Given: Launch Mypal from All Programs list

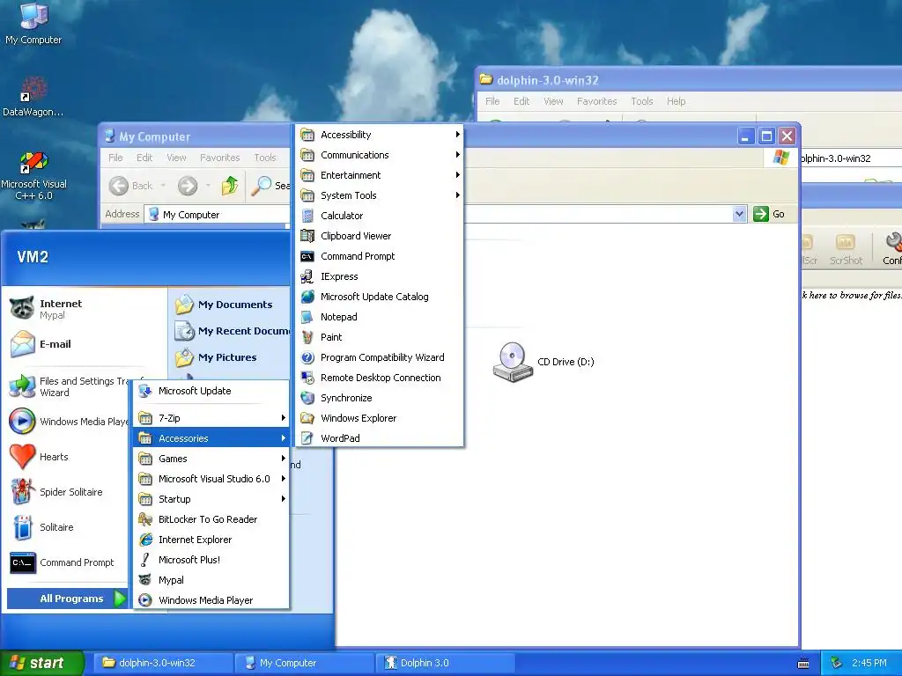Looking at the screenshot, I should click(x=211, y=580).
